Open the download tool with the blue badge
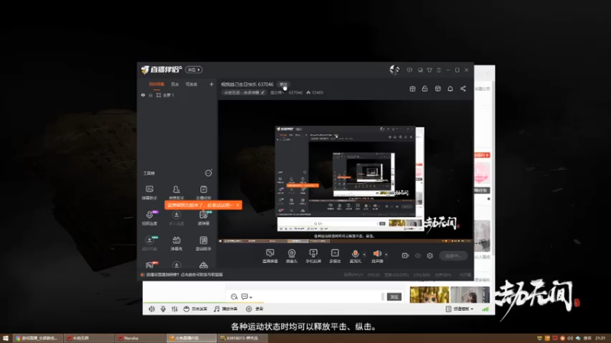 coord(149,243)
